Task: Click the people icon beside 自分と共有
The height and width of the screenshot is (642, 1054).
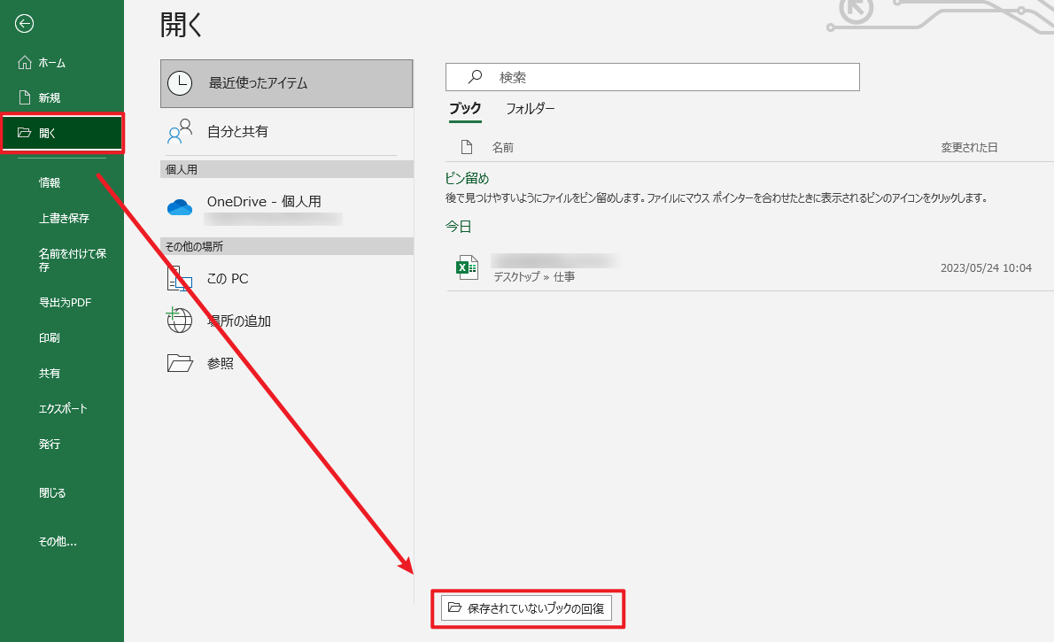Action: click(180, 131)
